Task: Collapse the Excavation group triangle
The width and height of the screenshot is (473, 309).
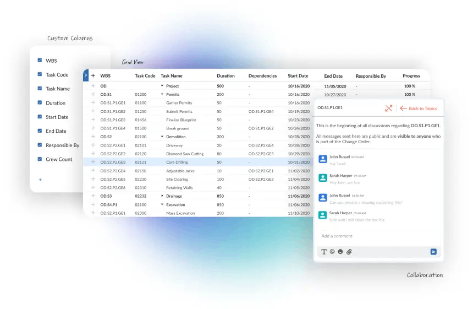Action: tap(162, 204)
